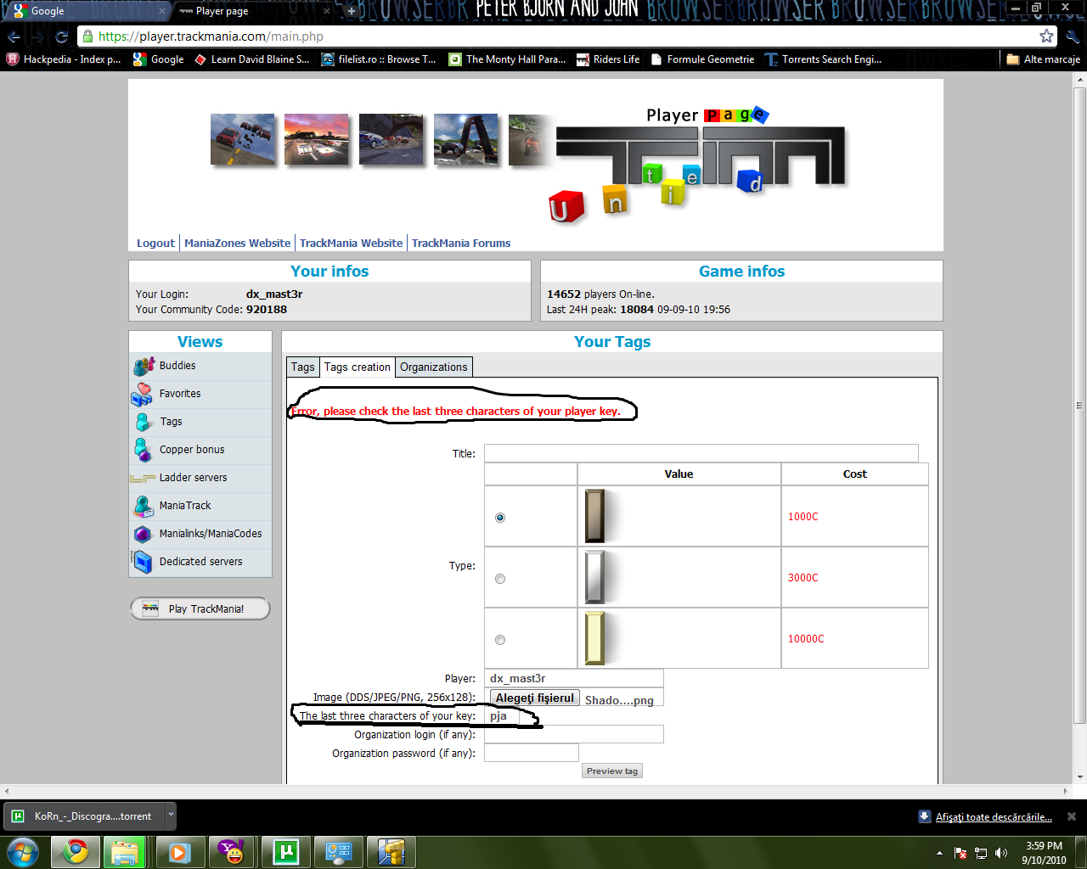Click the Ladder servers icon

(x=142, y=478)
